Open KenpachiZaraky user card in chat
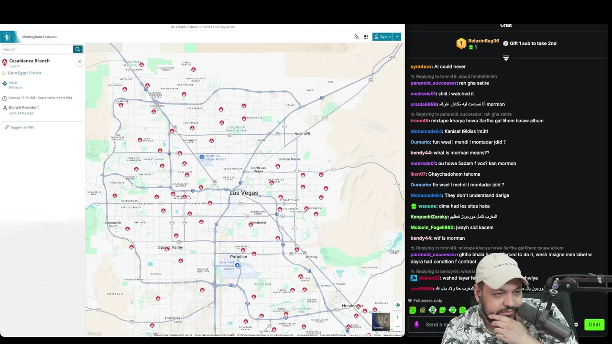The image size is (612, 344). coord(429,217)
